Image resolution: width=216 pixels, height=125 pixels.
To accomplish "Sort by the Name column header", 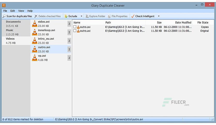I will (x=88, y=22).
